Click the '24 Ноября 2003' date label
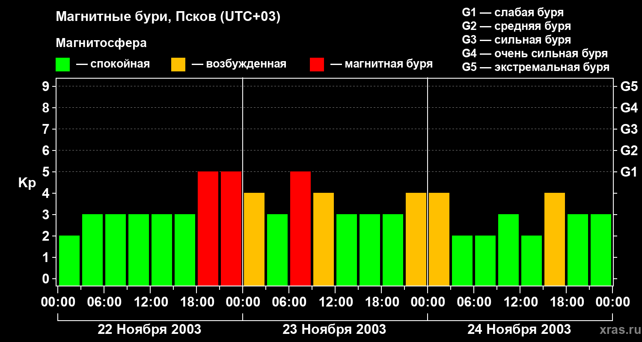This screenshot has height=342, width=642. point(519,330)
